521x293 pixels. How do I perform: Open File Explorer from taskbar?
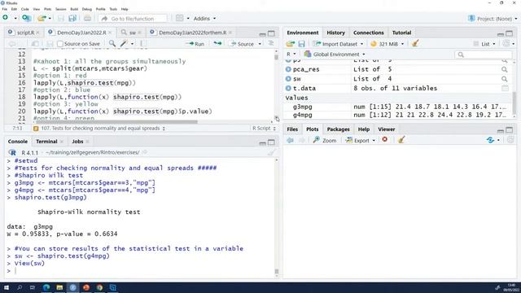59,287
